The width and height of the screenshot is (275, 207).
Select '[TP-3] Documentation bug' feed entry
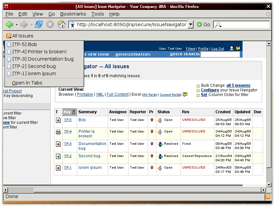click(44, 59)
